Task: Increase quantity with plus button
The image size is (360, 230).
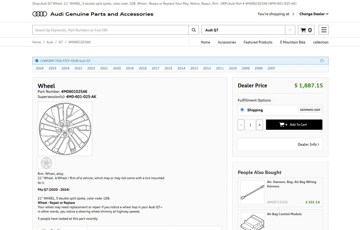Action: tap(259, 125)
